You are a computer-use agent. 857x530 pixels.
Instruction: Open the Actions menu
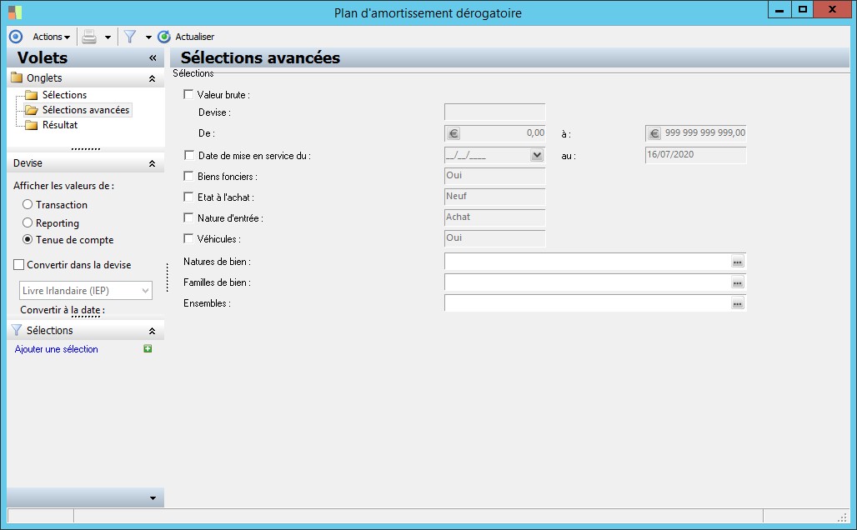click(x=51, y=37)
